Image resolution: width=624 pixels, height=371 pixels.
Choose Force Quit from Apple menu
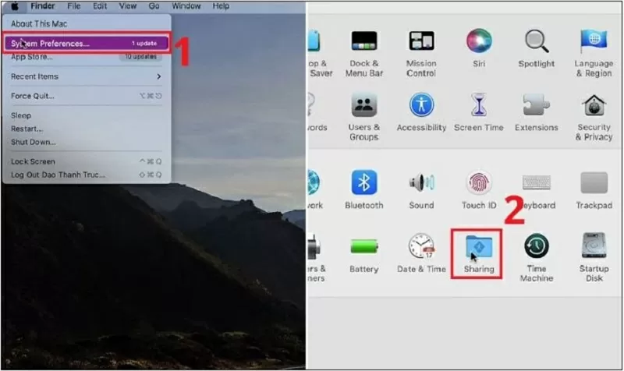(x=87, y=96)
